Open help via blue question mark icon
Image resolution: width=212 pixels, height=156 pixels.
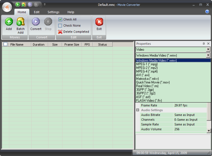click(x=207, y=11)
